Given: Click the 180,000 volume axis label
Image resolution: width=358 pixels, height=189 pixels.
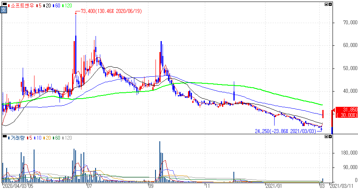Looking at the screenshot, I should pos(349,153).
